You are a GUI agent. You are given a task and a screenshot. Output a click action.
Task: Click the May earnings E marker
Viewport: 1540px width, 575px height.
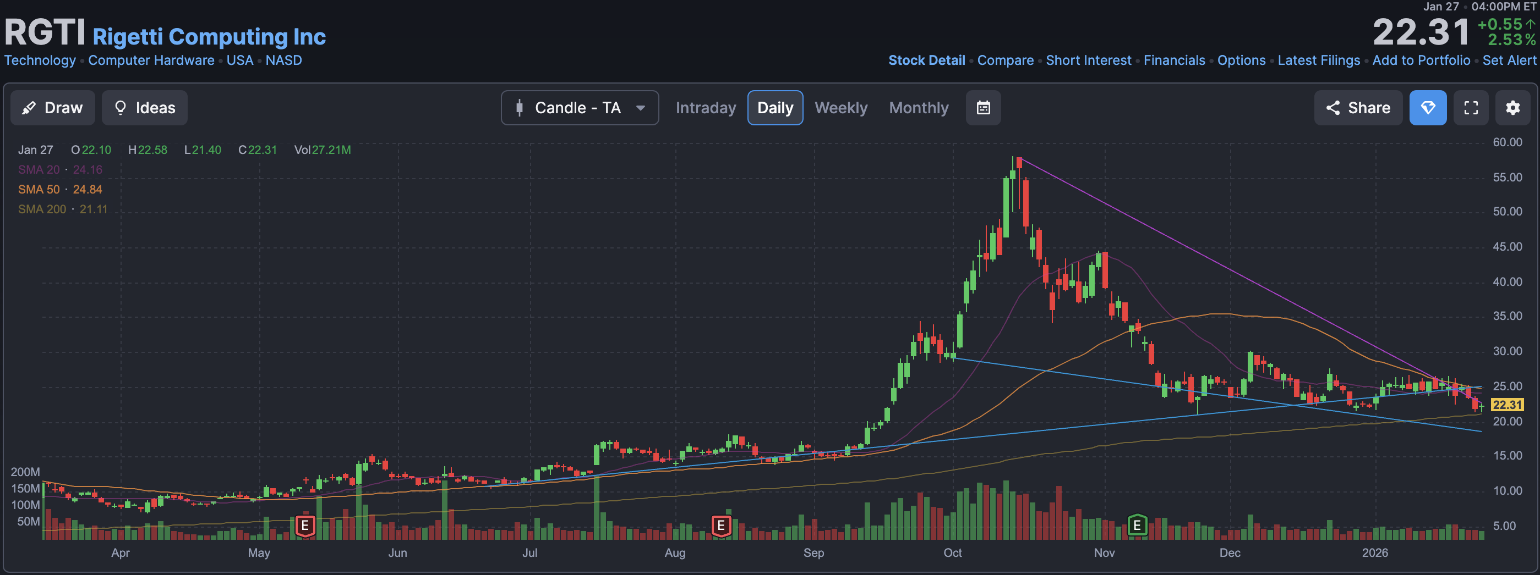coord(305,526)
